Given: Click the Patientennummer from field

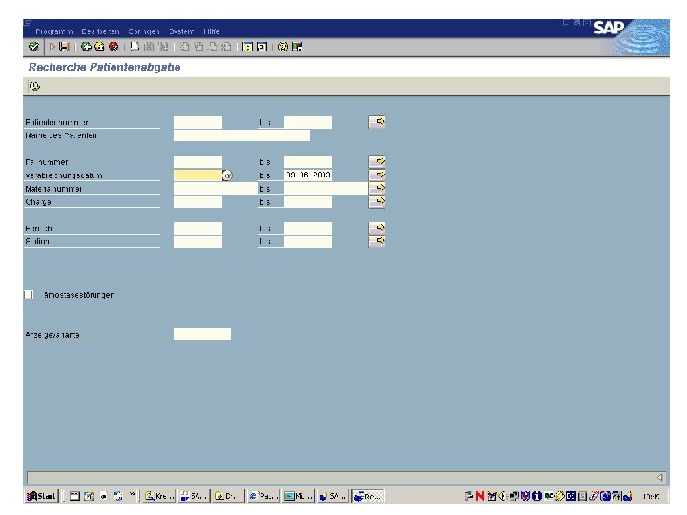Looking at the screenshot, I should click(198, 122).
